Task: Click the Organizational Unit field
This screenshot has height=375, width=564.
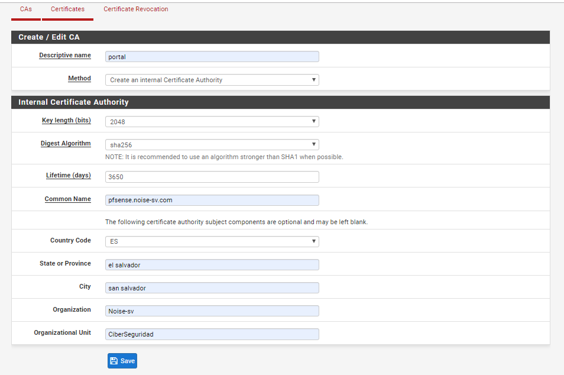Action: [x=212, y=334]
